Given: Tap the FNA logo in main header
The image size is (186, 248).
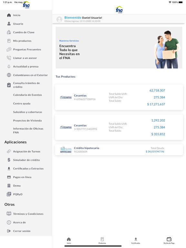Looking at the screenshot, I should pos(119,9).
